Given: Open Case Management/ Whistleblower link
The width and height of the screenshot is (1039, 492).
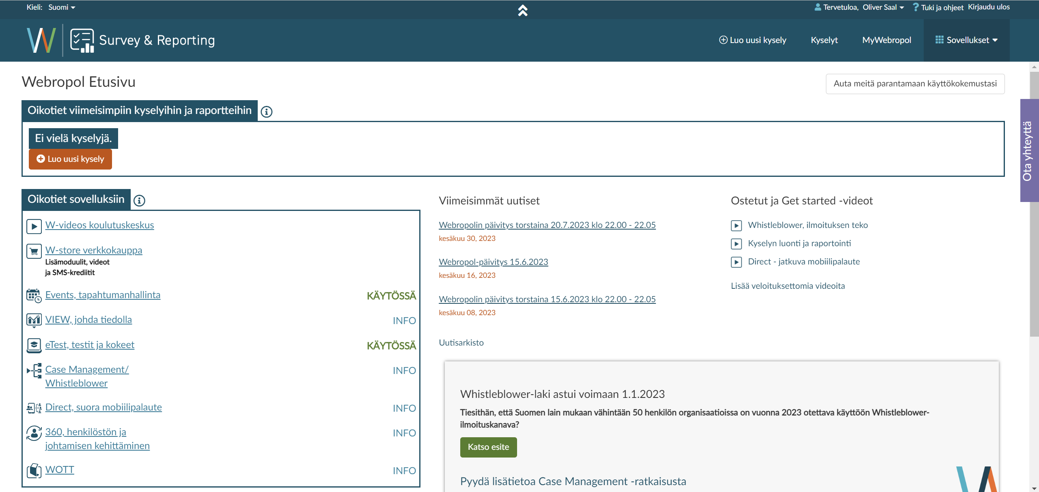Looking at the screenshot, I should 87,376.
